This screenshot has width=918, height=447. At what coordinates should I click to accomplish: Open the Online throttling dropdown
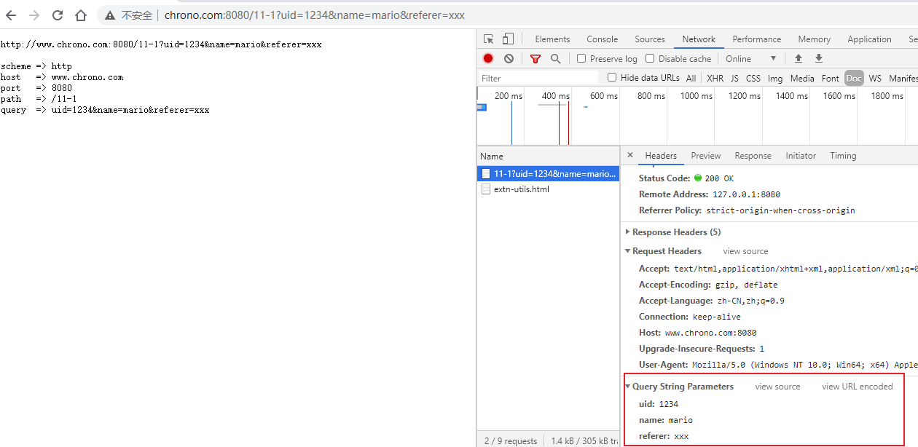(x=750, y=58)
